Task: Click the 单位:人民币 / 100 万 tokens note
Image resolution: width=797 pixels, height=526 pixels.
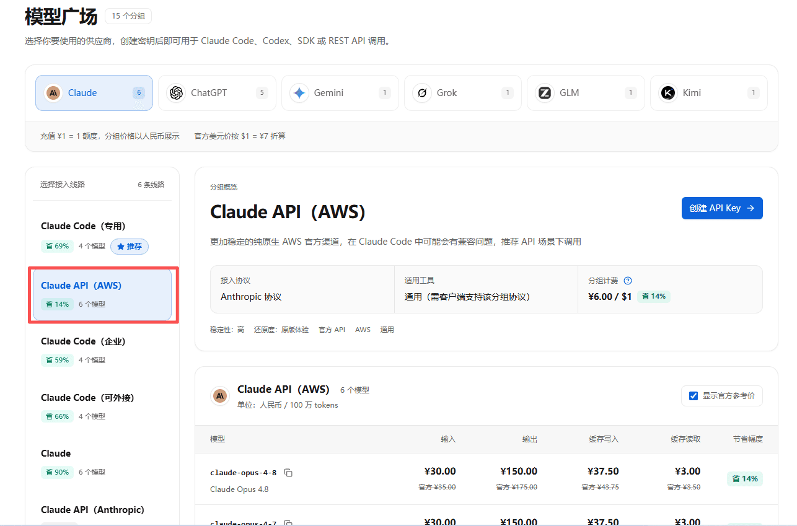Action: click(288, 405)
